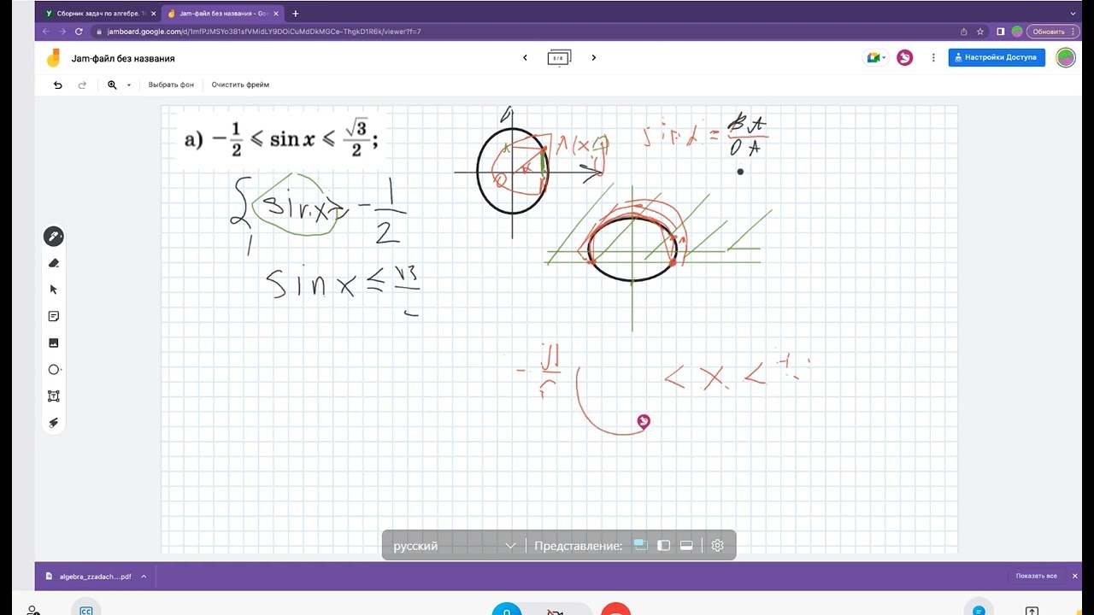Bookmark this page with the star

(x=980, y=32)
